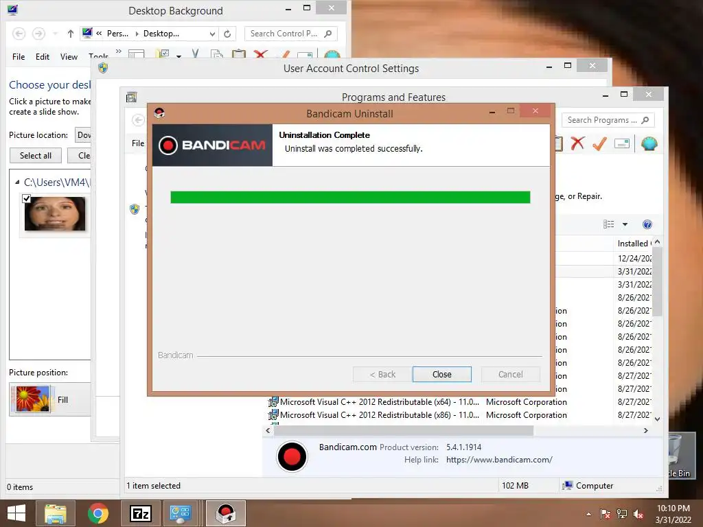The image size is (703, 527).
Task: Click the shell globe icon in Programs and Features toolbar
Action: pyautogui.click(x=649, y=143)
